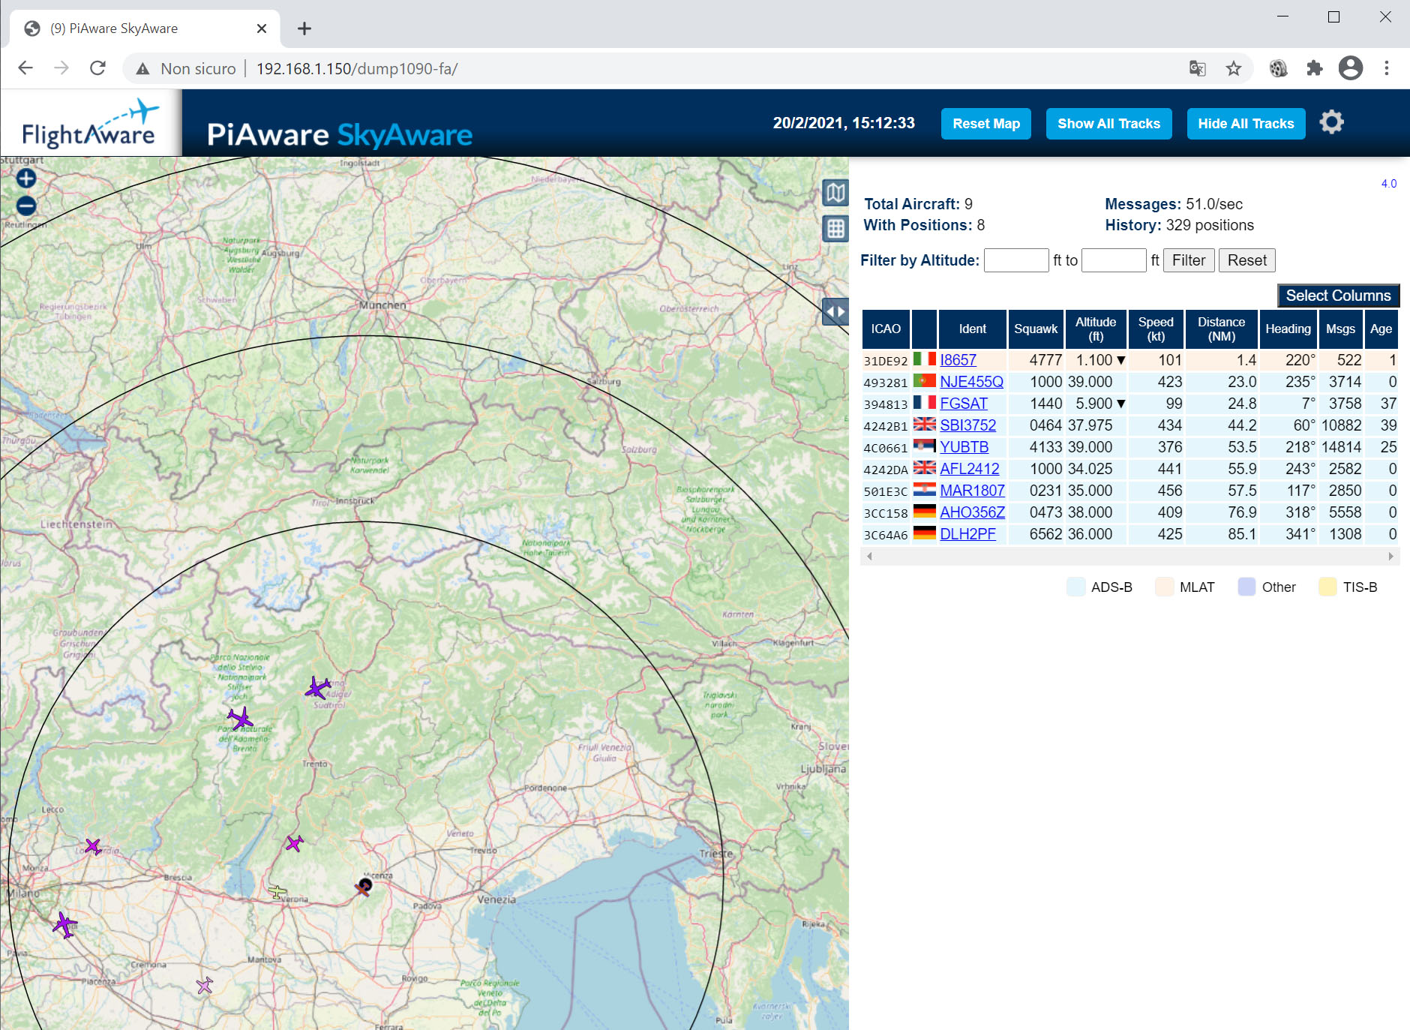The image size is (1410, 1030).
Task: Open the FGSAT flight link
Action: (964, 404)
